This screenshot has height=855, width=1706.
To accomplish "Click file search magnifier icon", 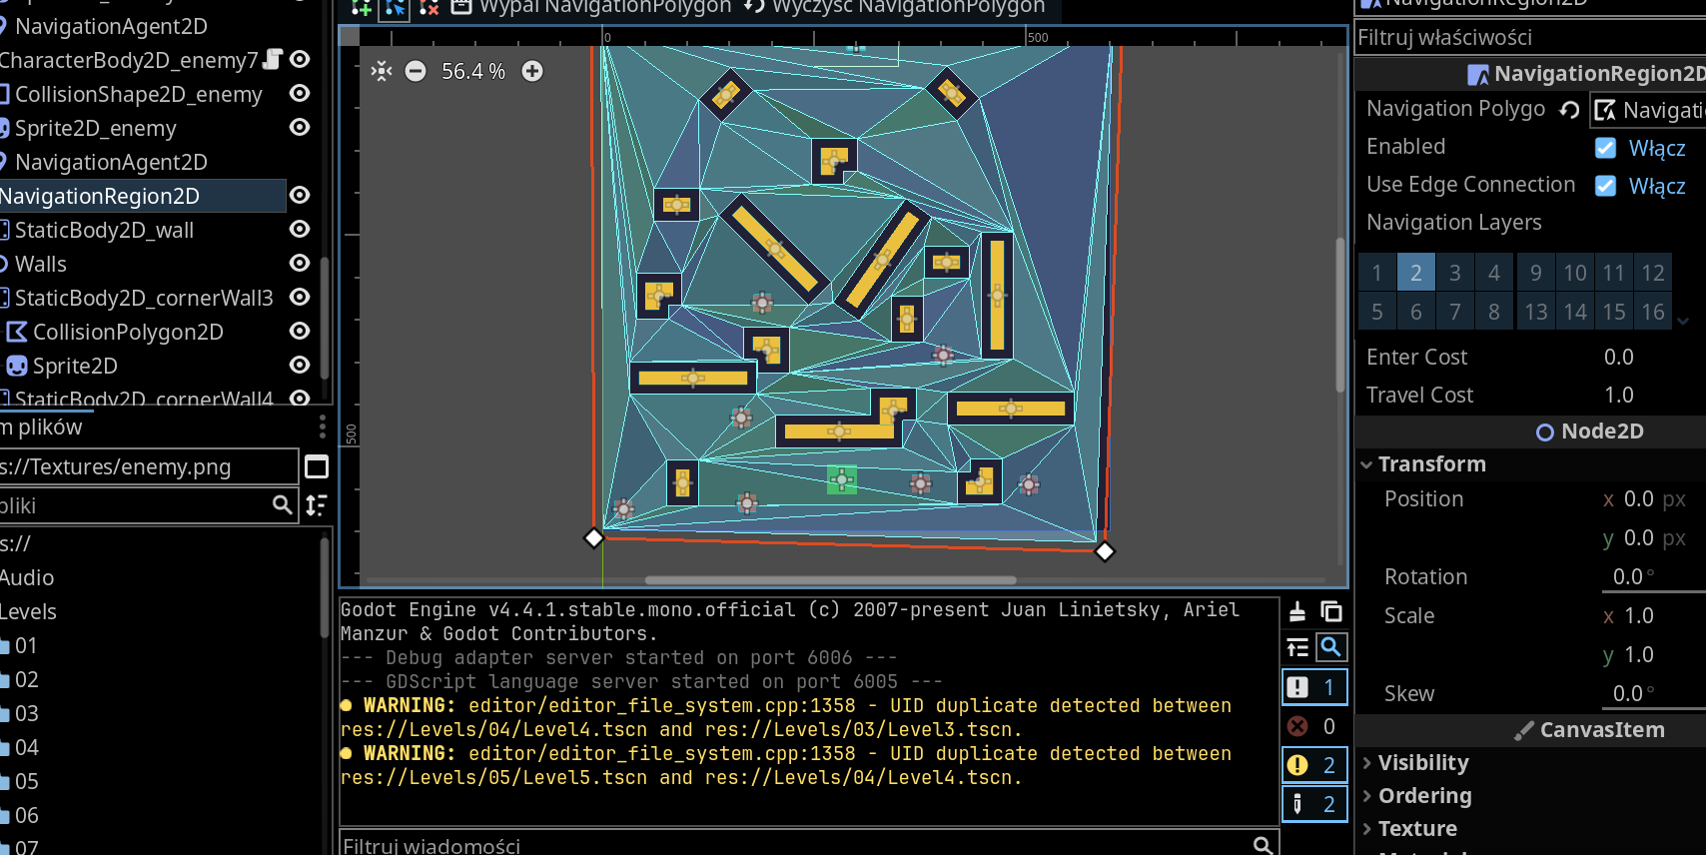I will point(283,505).
